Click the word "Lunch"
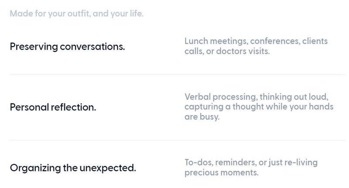349x188 pixels. [x=196, y=41]
